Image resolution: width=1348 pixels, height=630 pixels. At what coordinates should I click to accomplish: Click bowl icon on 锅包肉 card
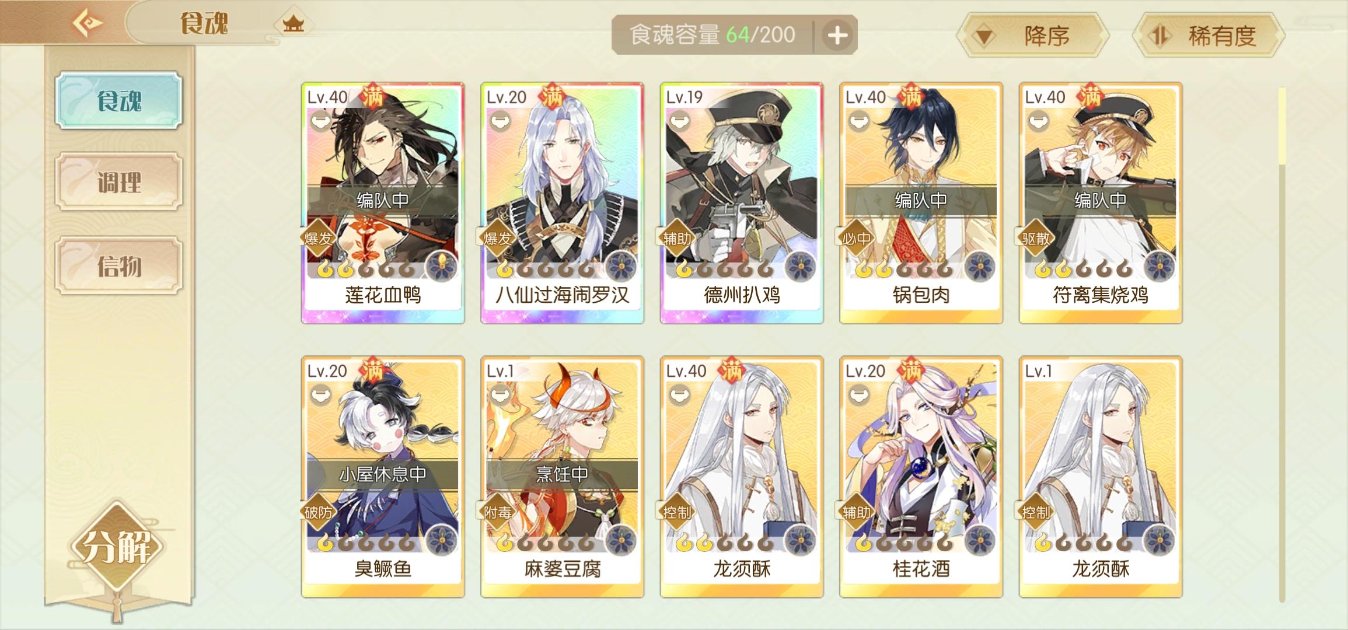point(859,121)
